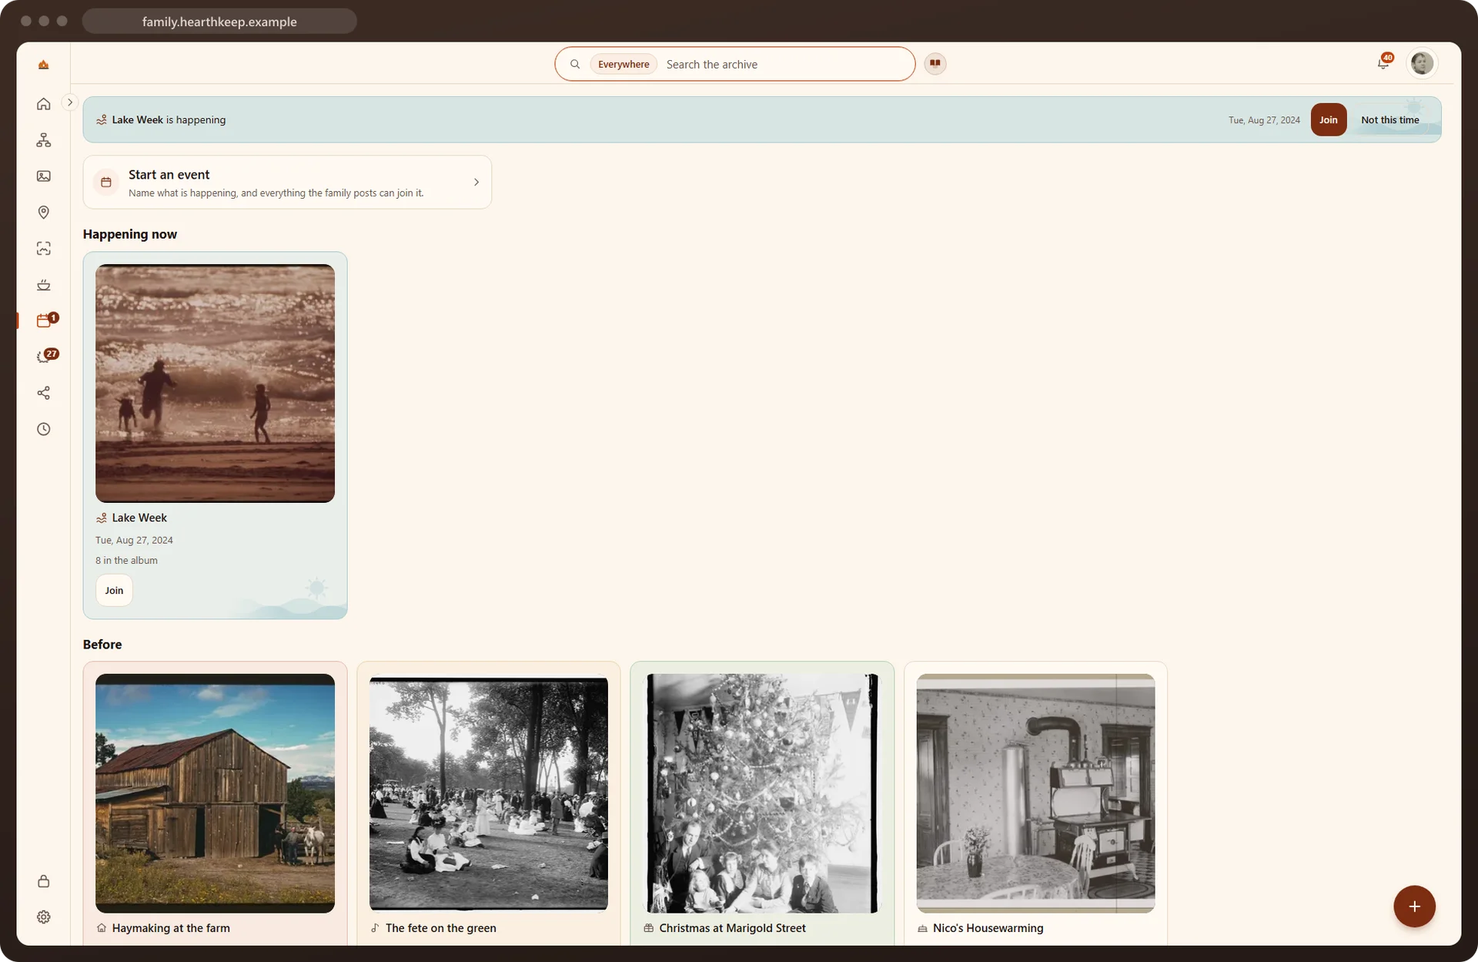This screenshot has width=1478, height=962.
Task: Join Lake Week from the banner
Action: pos(1328,120)
